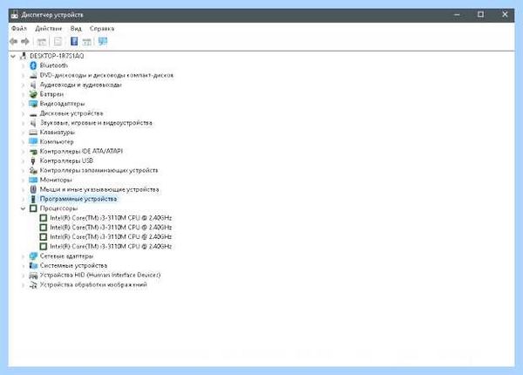Image resolution: width=523 pixels, height=375 pixels.
Task: Click the imaging devices camera icon
Action: (x=33, y=285)
